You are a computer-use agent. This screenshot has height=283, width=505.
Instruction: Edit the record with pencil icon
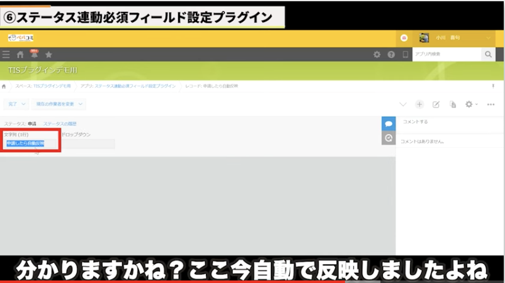click(x=436, y=104)
